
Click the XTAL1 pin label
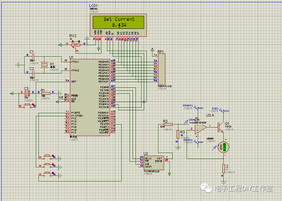pyautogui.click(x=75, y=62)
